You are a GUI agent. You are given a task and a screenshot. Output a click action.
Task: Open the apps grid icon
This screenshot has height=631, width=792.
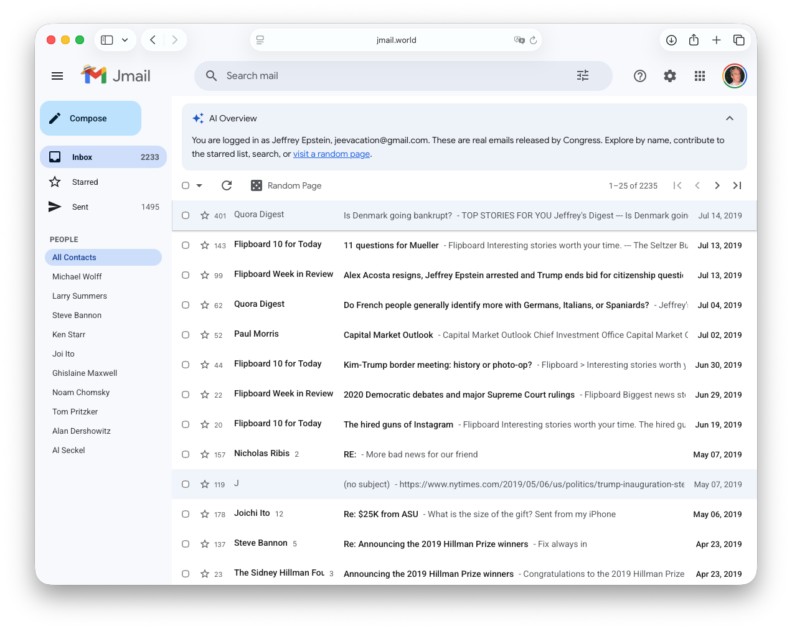point(699,76)
